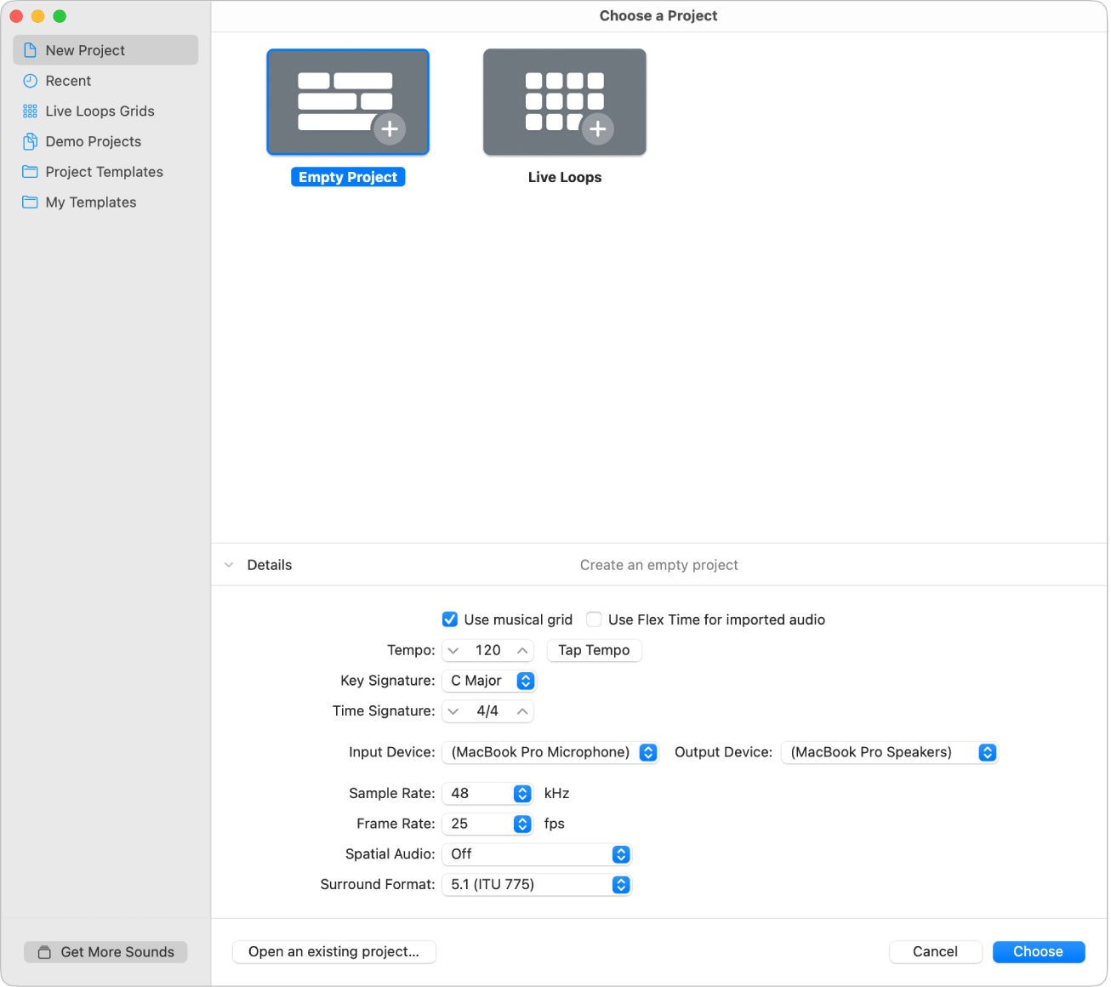Screen dimensions: 1111x987
Task: Click the Project Templates folder icon
Action: 30,172
